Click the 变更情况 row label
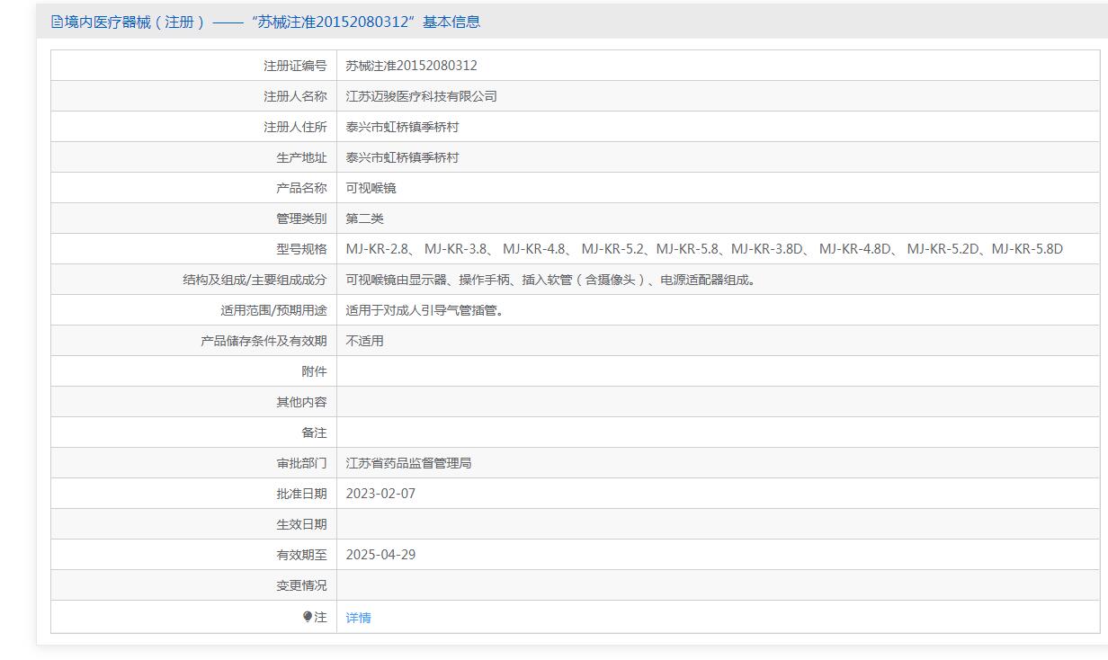 click(x=301, y=585)
